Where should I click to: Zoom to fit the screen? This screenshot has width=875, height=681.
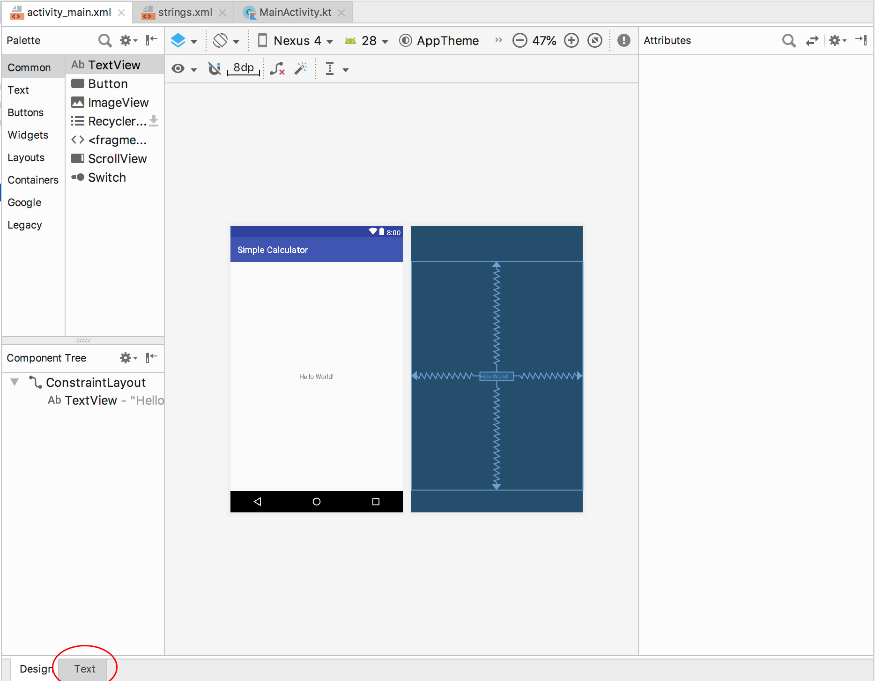tap(594, 40)
